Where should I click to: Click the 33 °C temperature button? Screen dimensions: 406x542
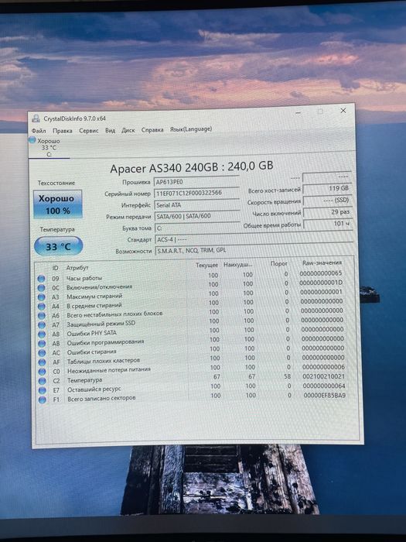click(58, 246)
